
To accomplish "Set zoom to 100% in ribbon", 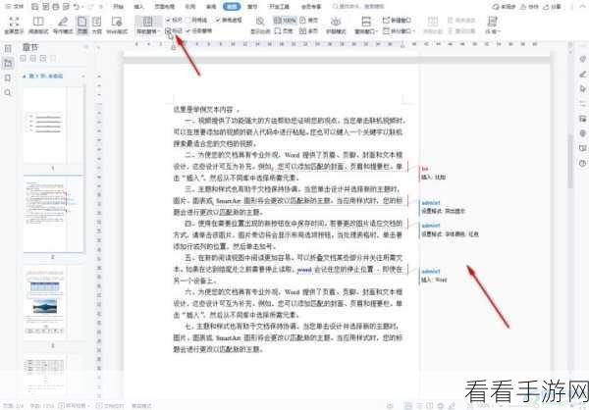I will coord(285,20).
